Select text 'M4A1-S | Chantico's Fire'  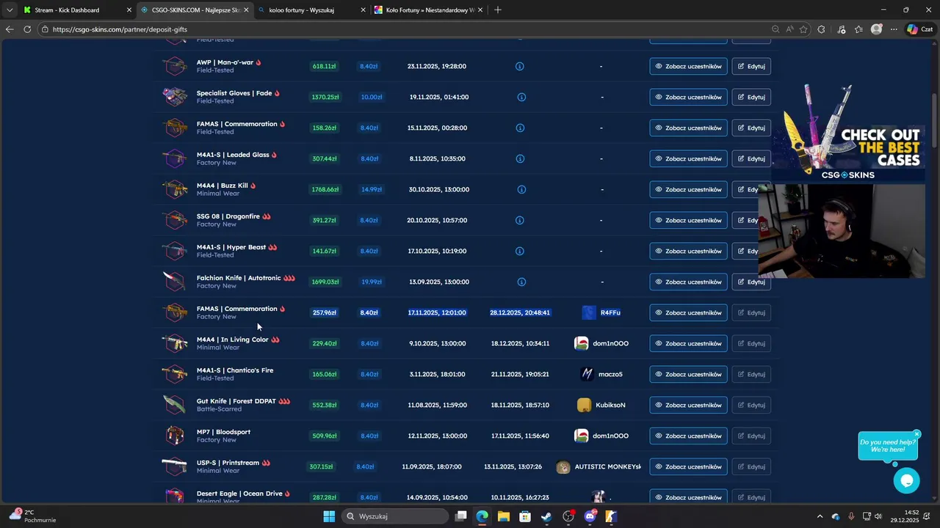click(235, 370)
